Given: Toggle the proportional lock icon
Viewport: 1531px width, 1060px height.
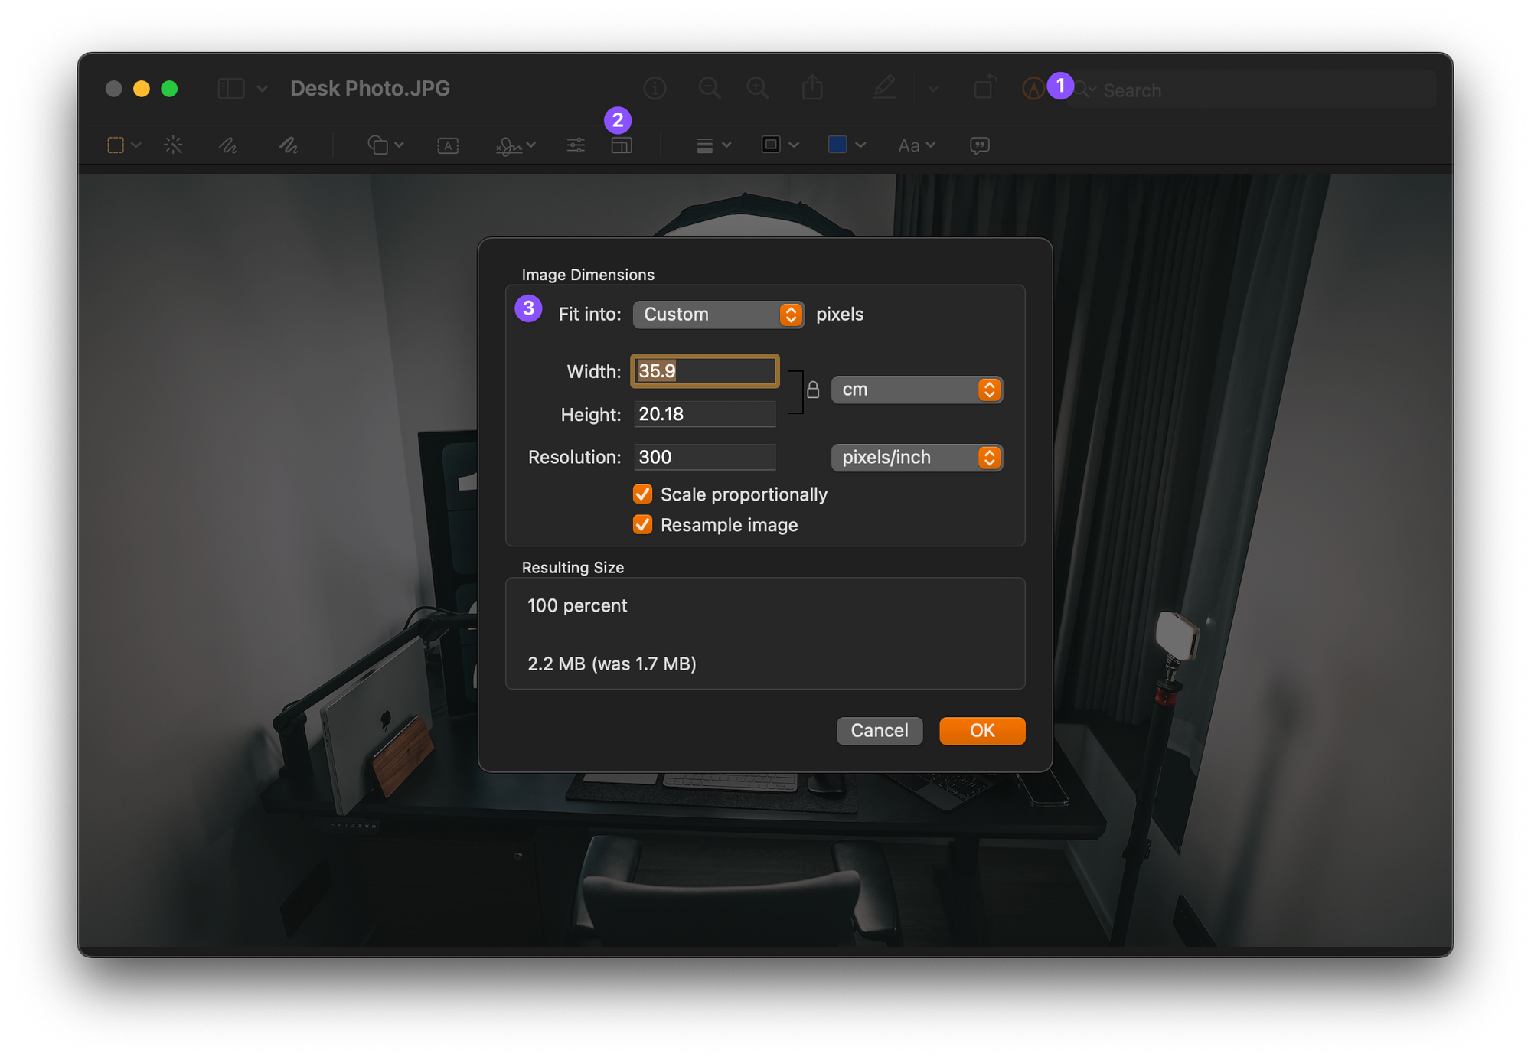Looking at the screenshot, I should (x=813, y=390).
